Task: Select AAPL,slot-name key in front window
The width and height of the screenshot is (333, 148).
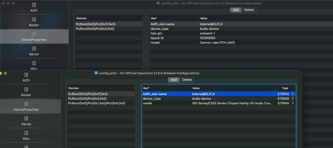Action: [x=155, y=94]
